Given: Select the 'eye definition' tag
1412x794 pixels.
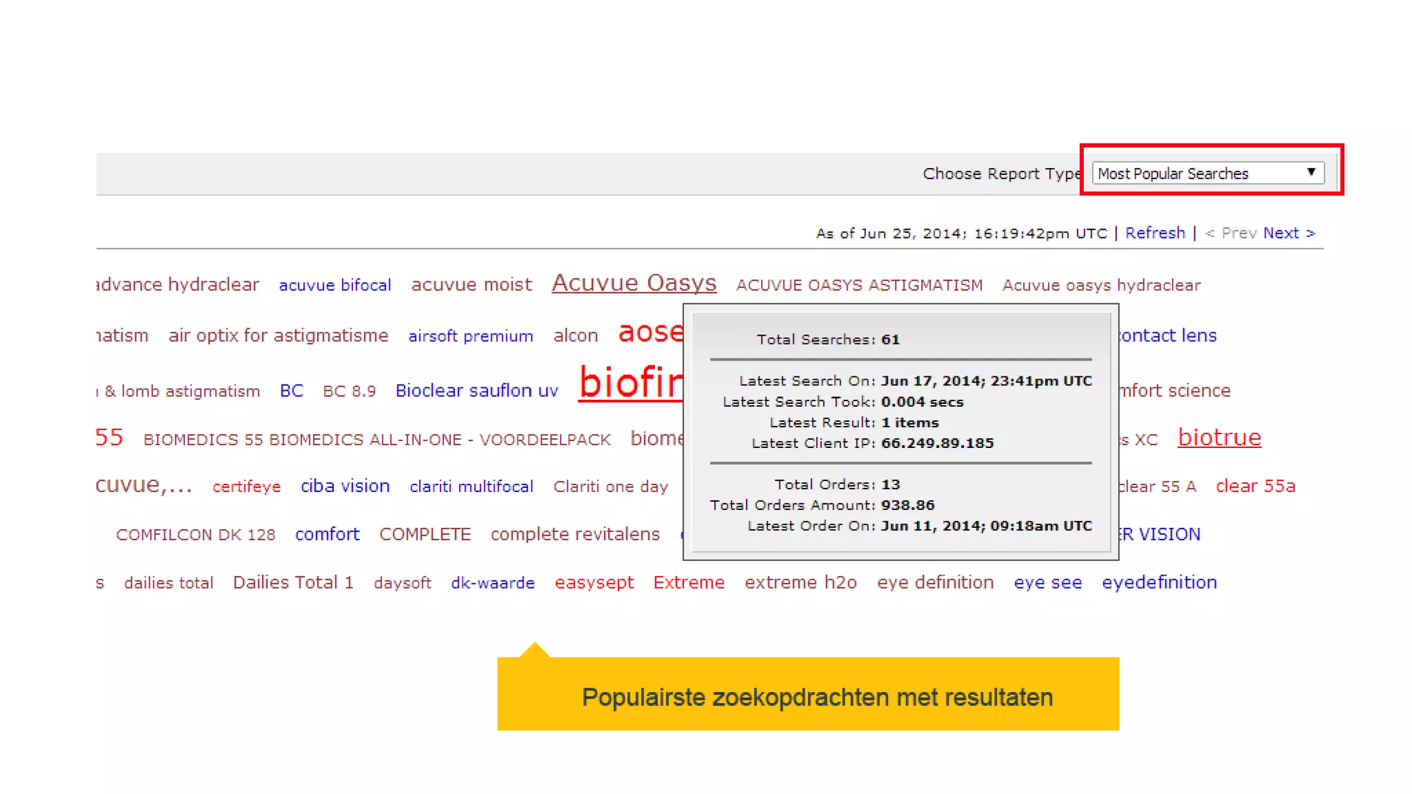Looking at the screenshot, I should (x=935, y=582).
